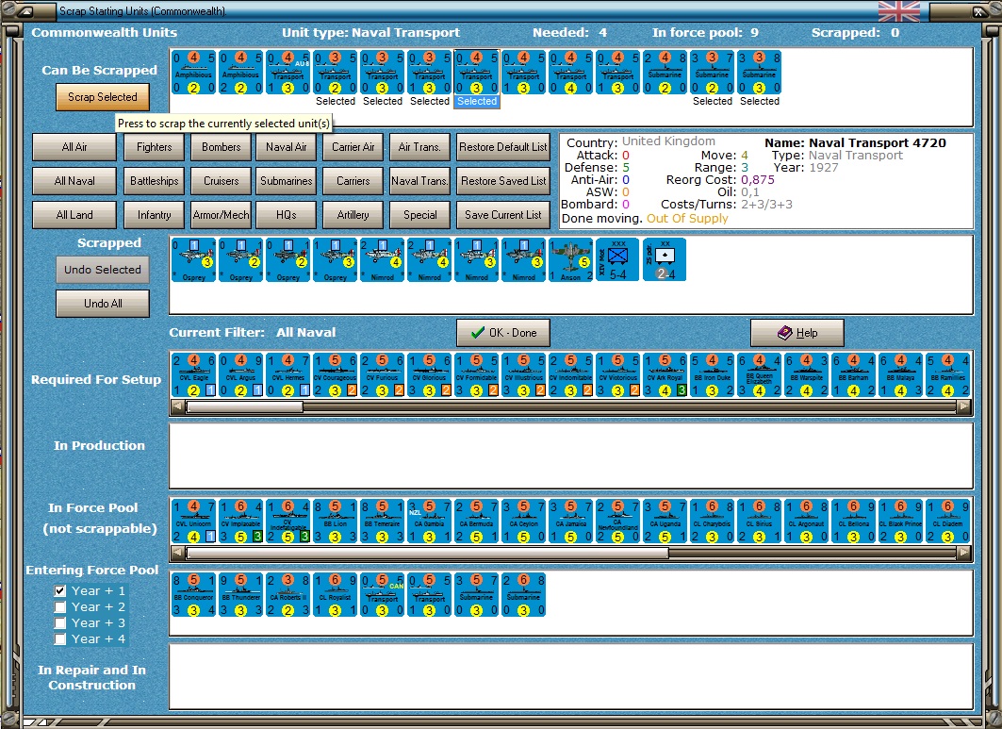This screenshot has height=729, width=1002.
Task: Select the XIV Mot 5-4 land unit
Action: [x=618, y=259]
